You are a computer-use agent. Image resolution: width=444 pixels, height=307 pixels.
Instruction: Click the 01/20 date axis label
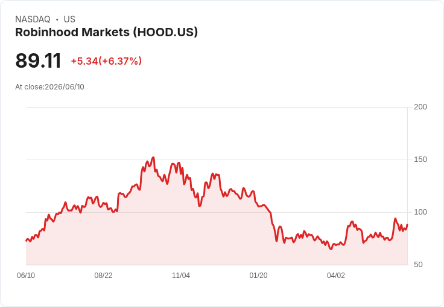(x=258, y=276)
